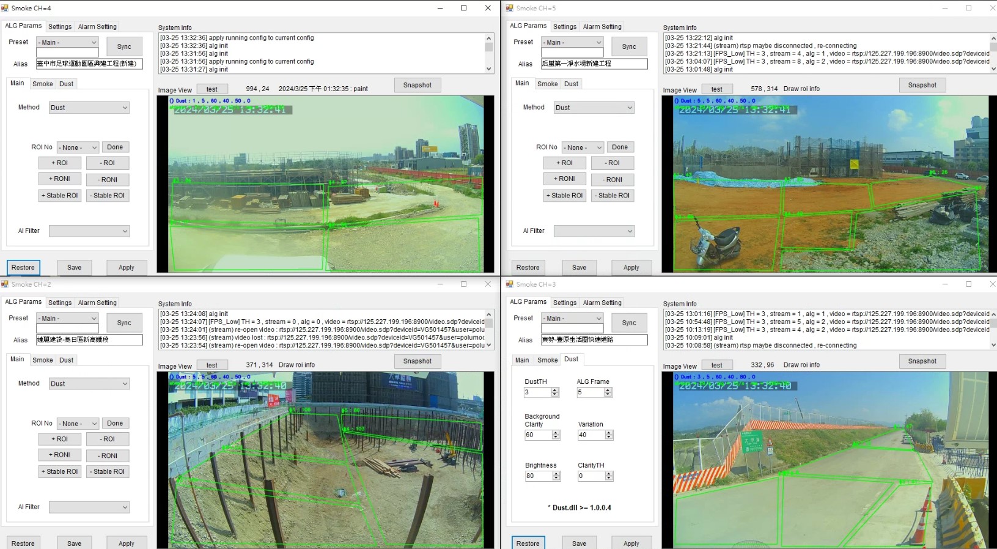The width and height of the screenshot is (997, 549).
Task: Increase the ALG Frame value in CH=3
Action: [x=608, y=390]
